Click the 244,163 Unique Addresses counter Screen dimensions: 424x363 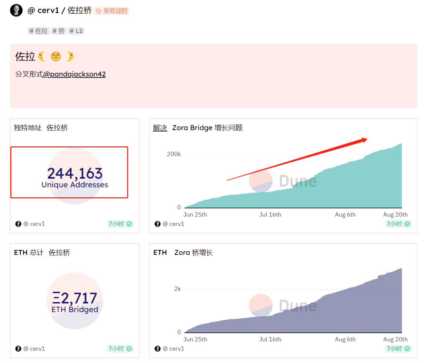point(75,177)
